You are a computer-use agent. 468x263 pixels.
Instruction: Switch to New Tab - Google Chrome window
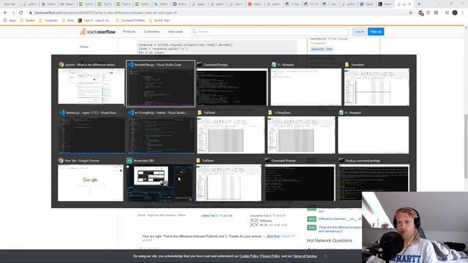pos(91,180)
